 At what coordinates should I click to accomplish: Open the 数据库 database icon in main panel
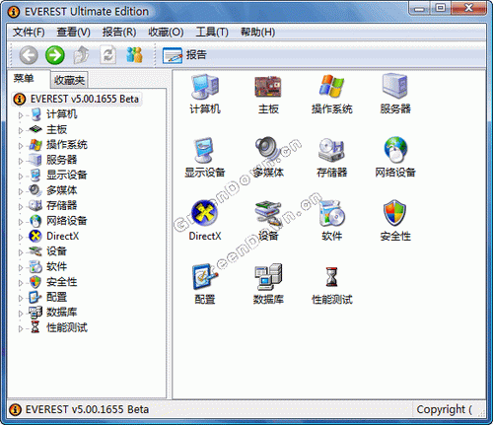click(x=268, y=276)
